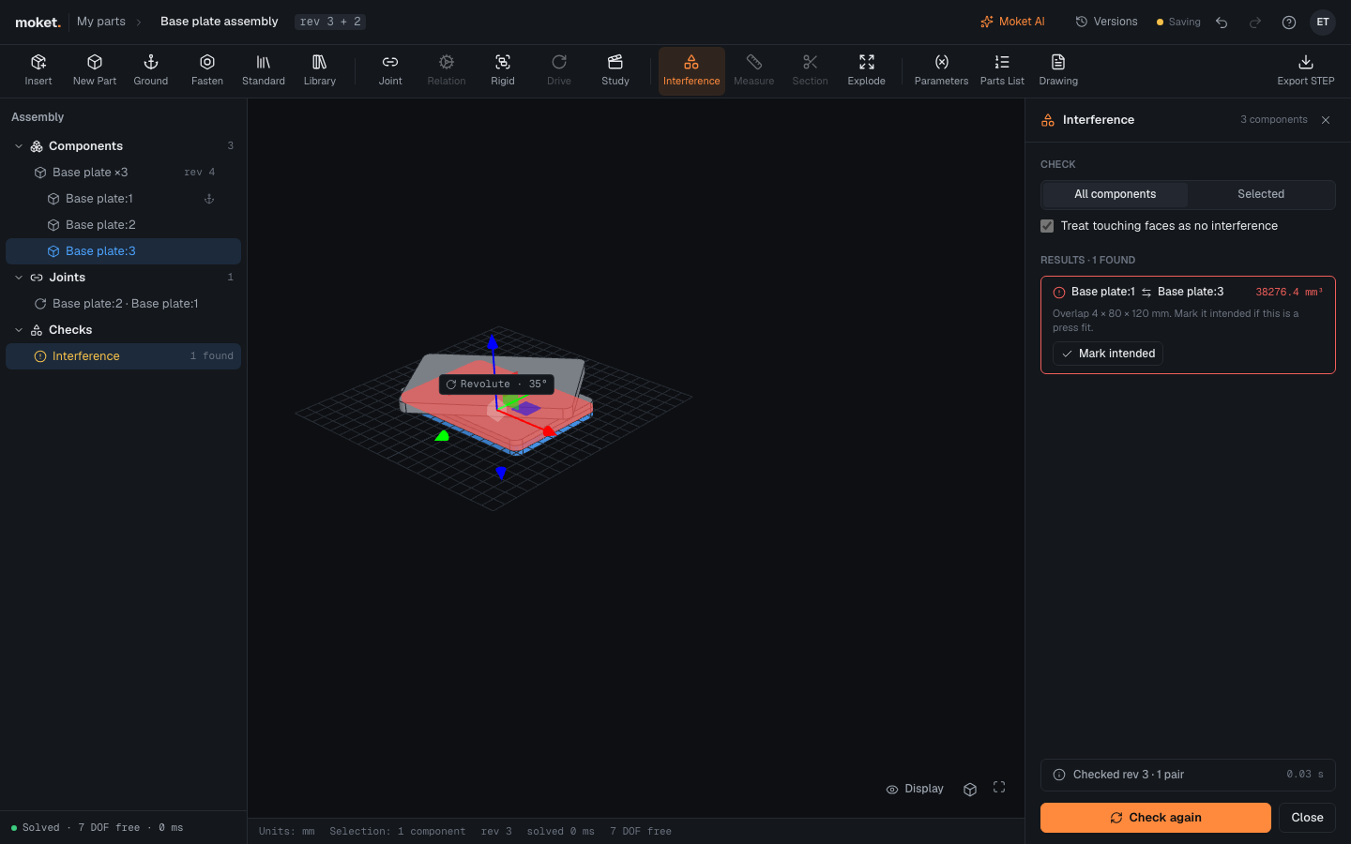The image size is (1351, 844).
Task: Toggle fullscreen viewport icon
Action: pos(999,788)
